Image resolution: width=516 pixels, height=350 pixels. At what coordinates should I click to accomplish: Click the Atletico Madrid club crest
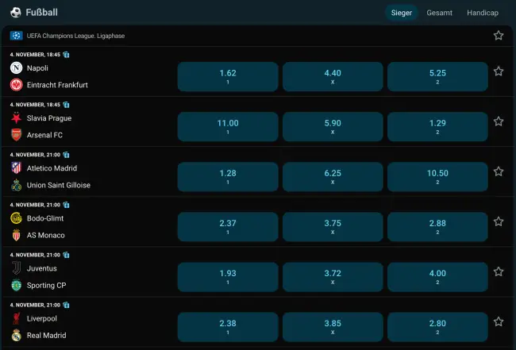coord(16,167)
